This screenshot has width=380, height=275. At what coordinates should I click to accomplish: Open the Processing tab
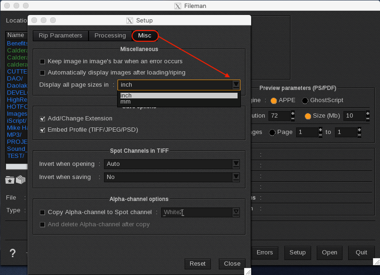[110, 36]
